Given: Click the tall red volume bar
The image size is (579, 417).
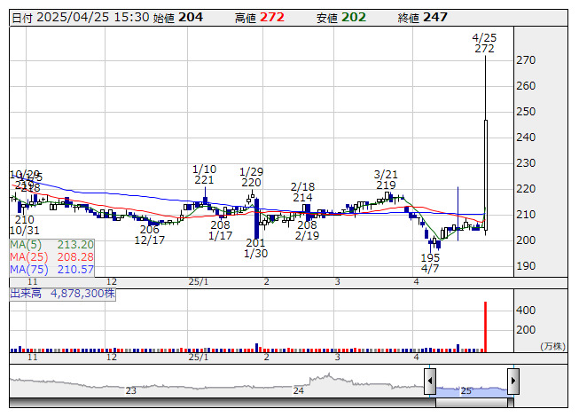Looking at the screenshot, I should [485, 327].
